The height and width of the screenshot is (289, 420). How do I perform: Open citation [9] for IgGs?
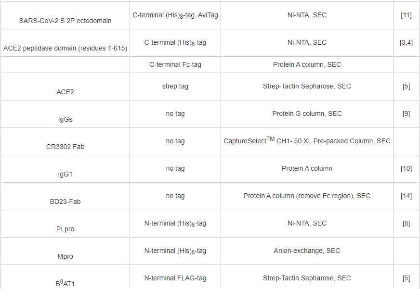[x=406, y=114]
